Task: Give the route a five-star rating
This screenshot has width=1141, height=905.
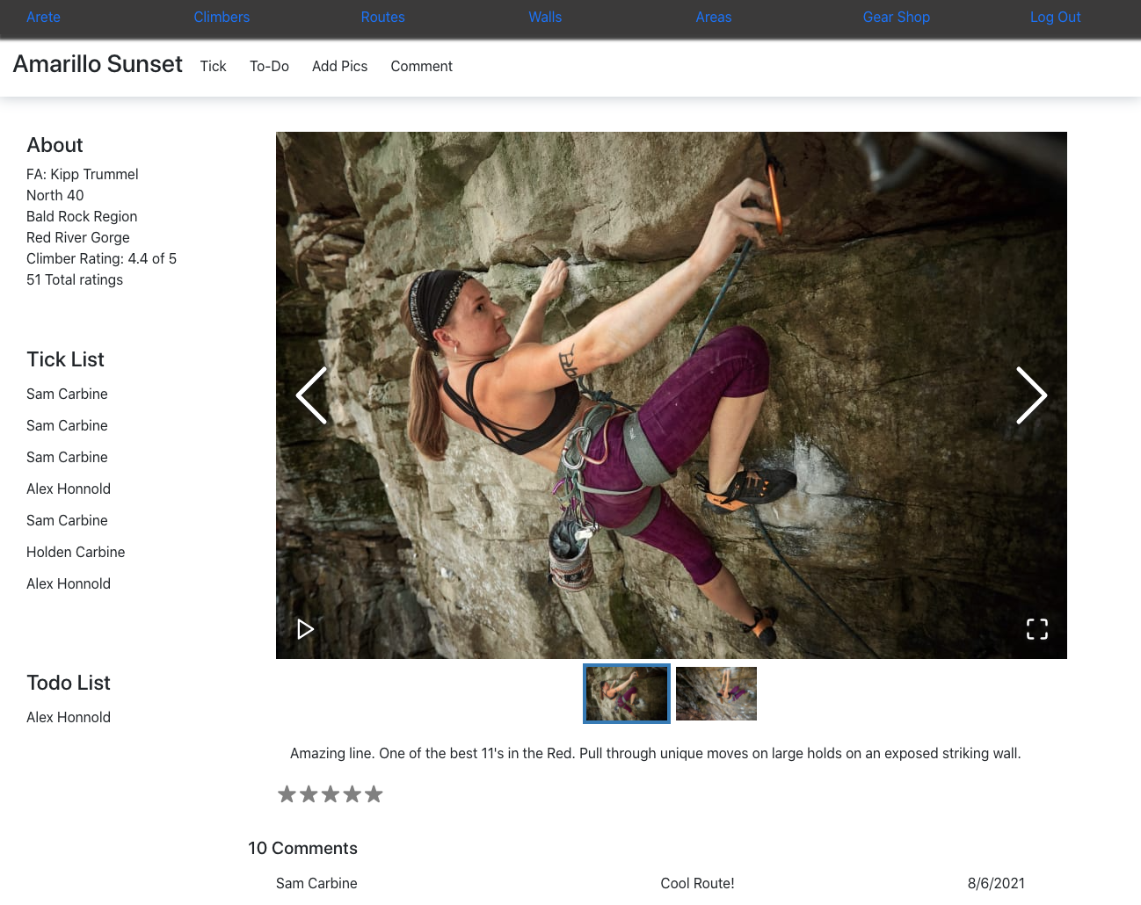Action: coord(374,794)
